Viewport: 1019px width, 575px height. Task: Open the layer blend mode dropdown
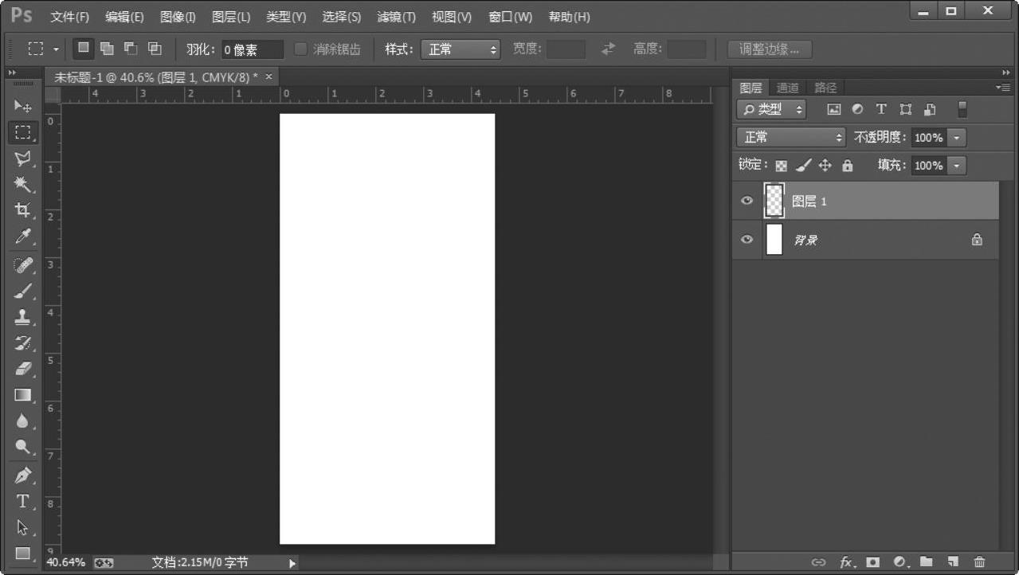tap(791, 138)
